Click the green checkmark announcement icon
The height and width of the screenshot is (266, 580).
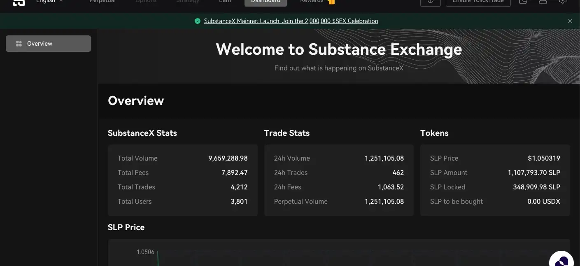tap(198, 21)
